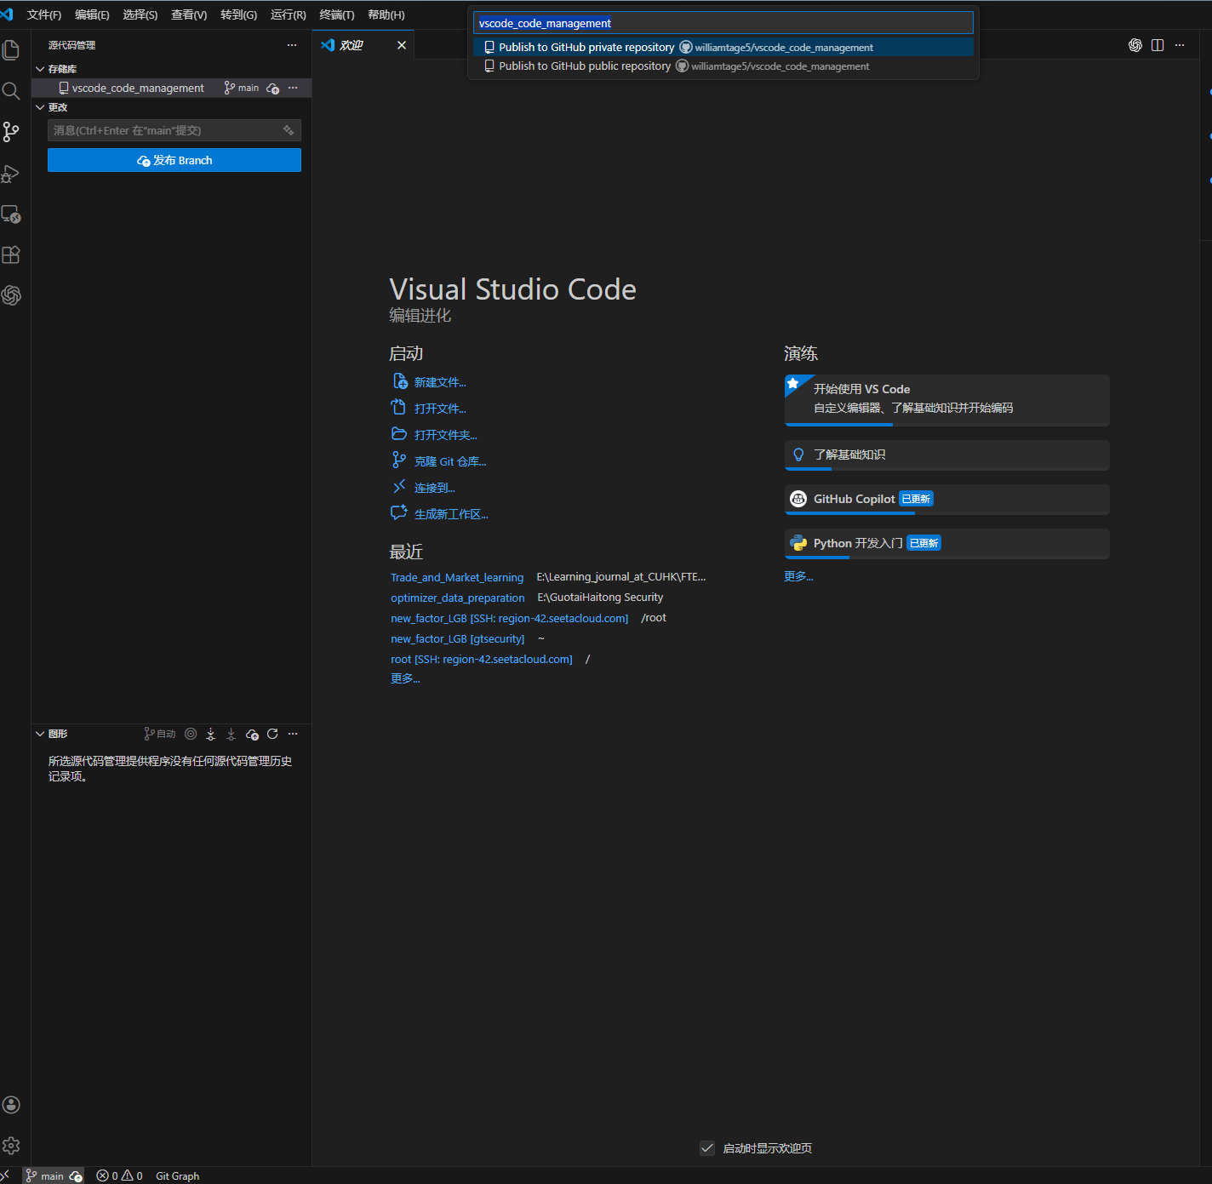
Task: Open the 查看(V) menu
Action: click(189, 14)
